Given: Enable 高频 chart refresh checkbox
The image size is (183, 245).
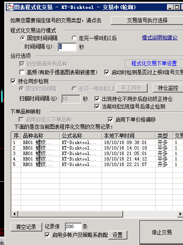Looking at the screenshot, I should pos(22,72).
